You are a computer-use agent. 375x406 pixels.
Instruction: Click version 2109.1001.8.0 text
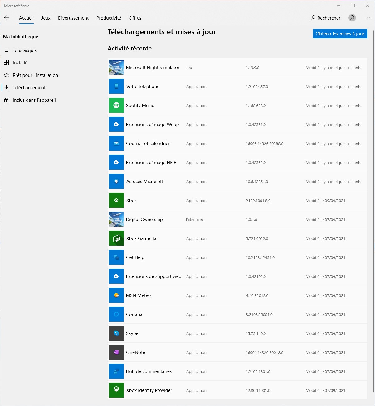(258, 201)
